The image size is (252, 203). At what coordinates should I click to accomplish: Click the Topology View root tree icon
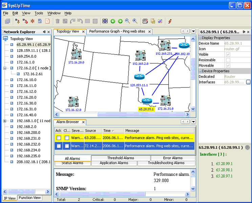[5, 39]
